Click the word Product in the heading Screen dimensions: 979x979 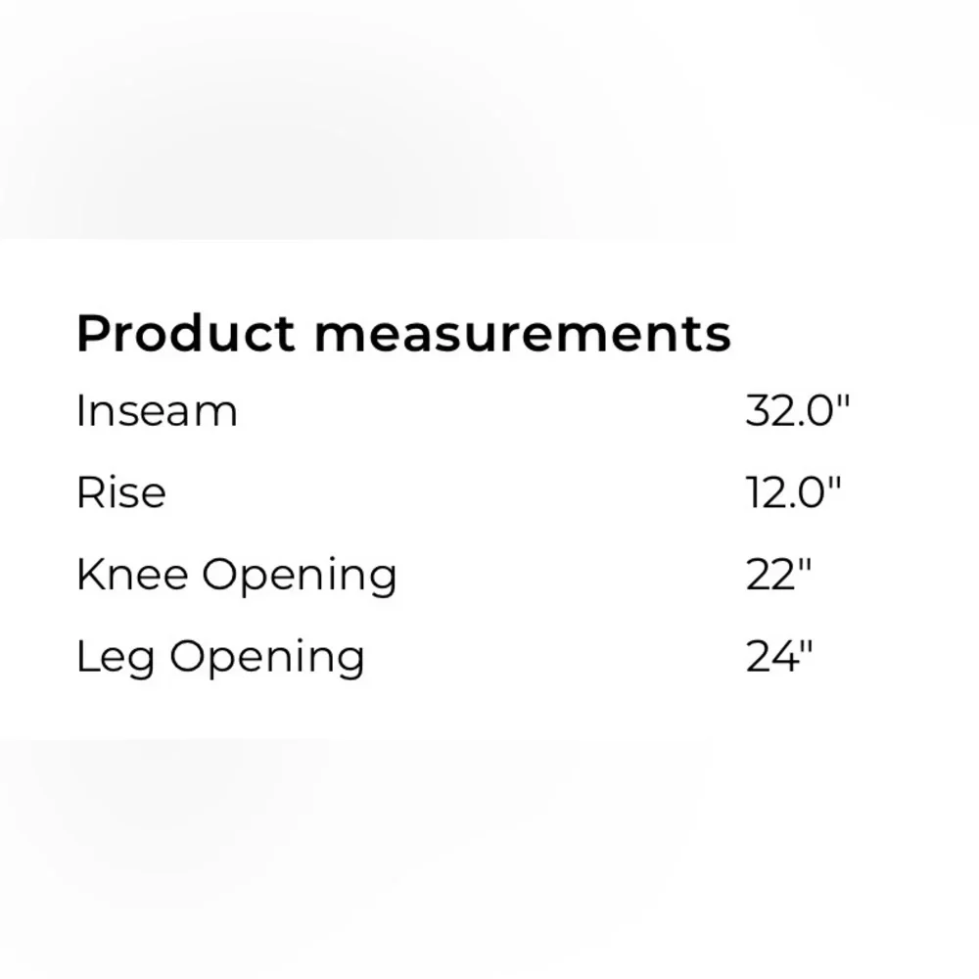[x=185, y=334]
